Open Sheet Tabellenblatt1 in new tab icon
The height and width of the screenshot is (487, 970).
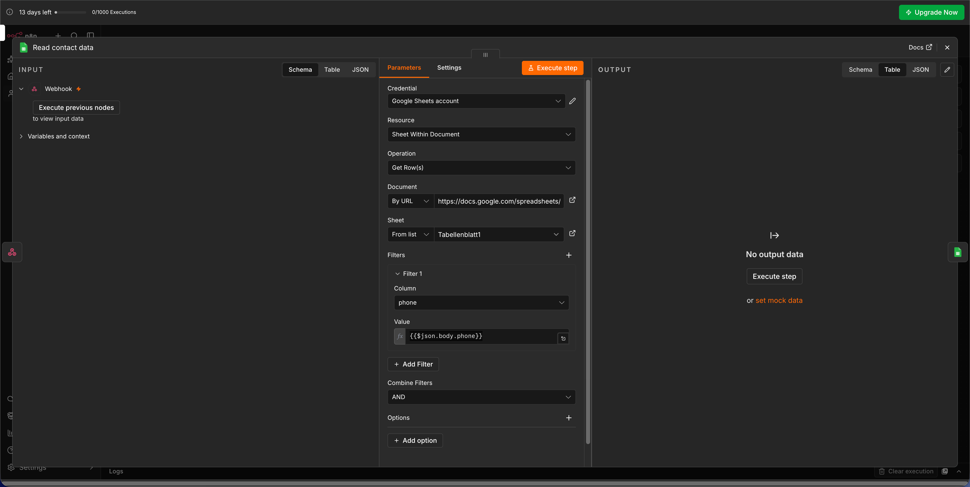pos(572,233)
